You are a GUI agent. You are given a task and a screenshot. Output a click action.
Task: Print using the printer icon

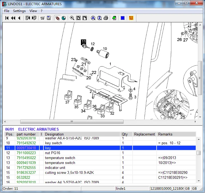106,18
